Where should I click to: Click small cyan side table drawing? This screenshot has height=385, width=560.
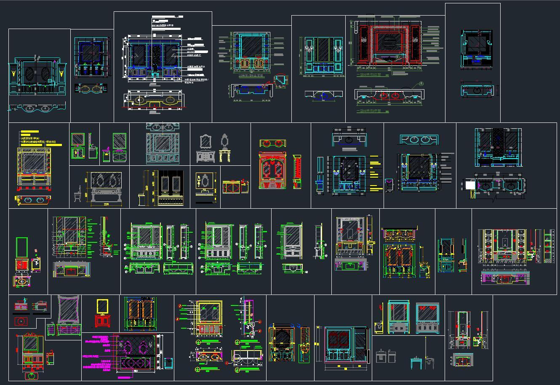416,362
